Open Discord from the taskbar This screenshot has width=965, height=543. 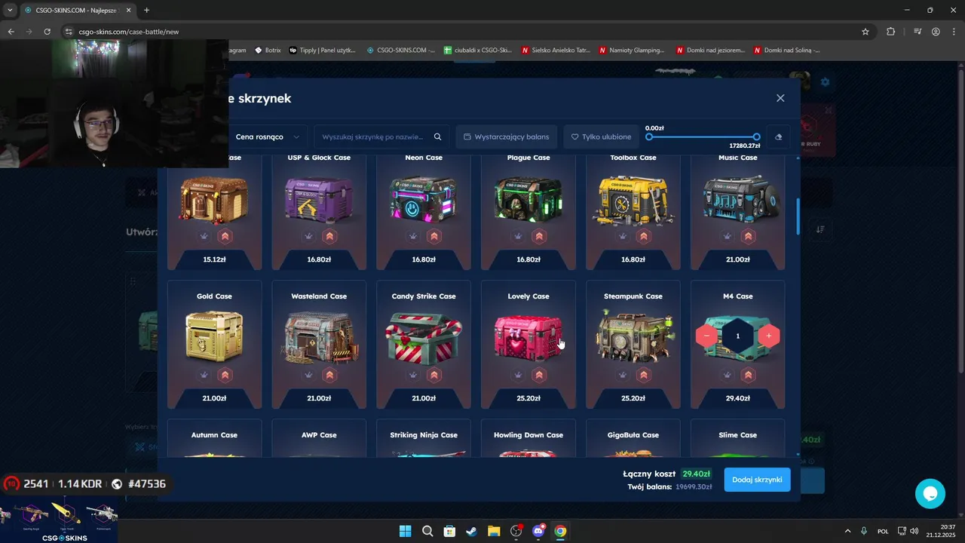538,531
